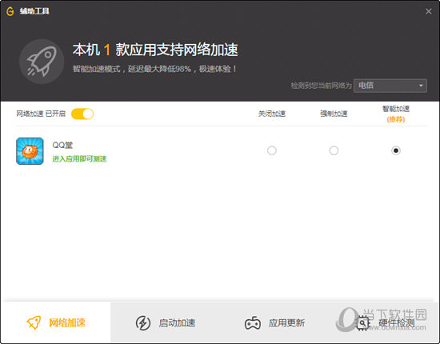Click the yellow G logo icon
The image size is (440, 344).
(10, 11)
